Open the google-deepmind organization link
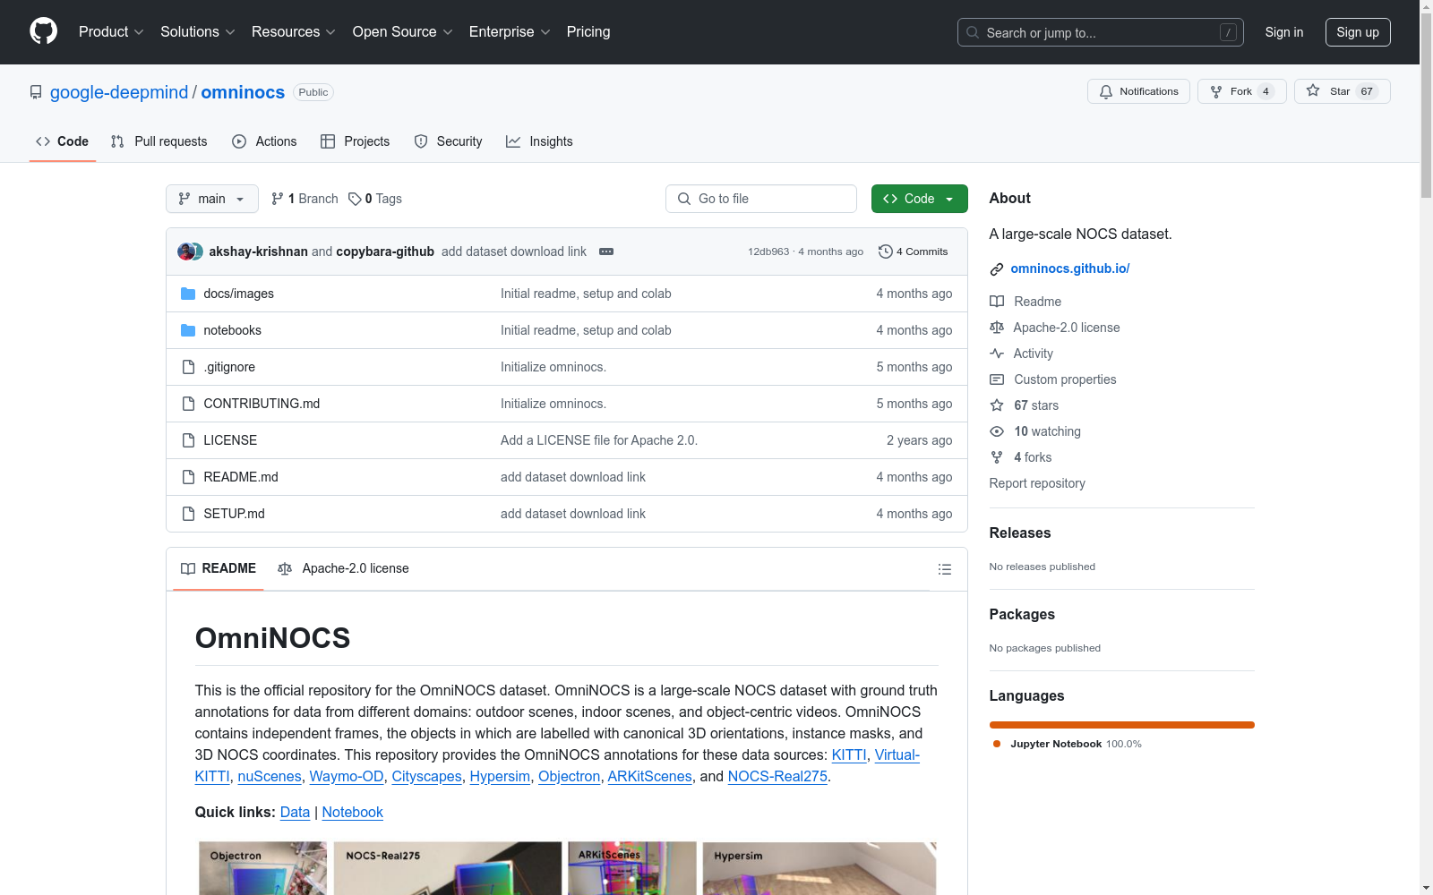Viewport: 1433px width, 895px height. (x=119, y=92)
